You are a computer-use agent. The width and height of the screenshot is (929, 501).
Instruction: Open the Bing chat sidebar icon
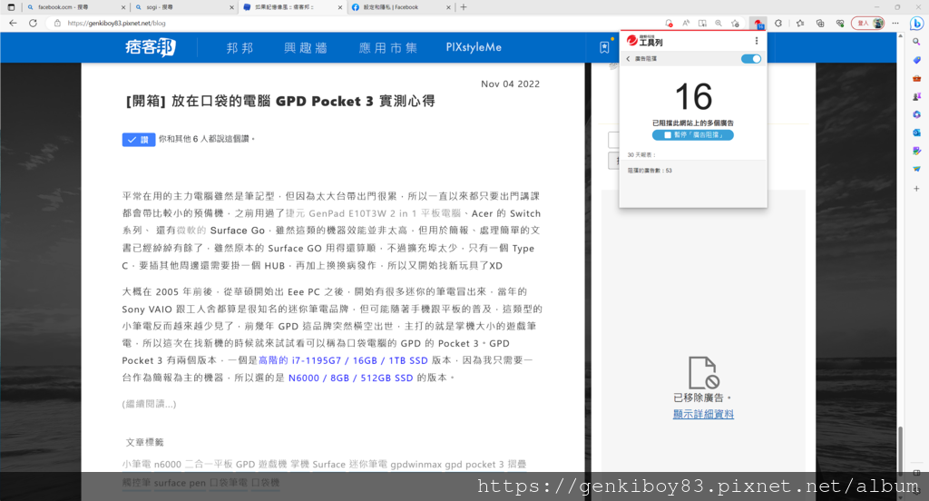tap(916, 23)
